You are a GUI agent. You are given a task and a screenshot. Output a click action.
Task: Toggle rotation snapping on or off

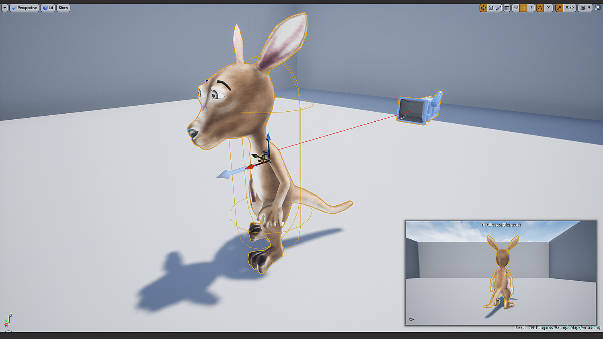pos(540,8)
